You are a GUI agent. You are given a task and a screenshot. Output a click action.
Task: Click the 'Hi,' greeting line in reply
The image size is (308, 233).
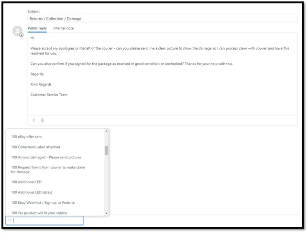[33, 38]
